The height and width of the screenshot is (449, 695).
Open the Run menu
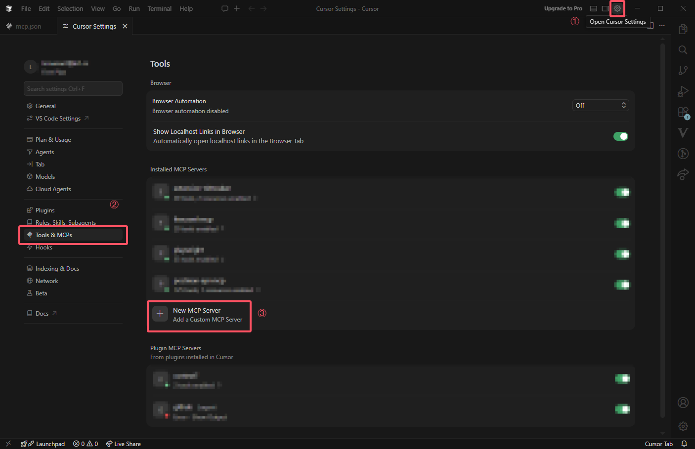[x=134, y=8]
